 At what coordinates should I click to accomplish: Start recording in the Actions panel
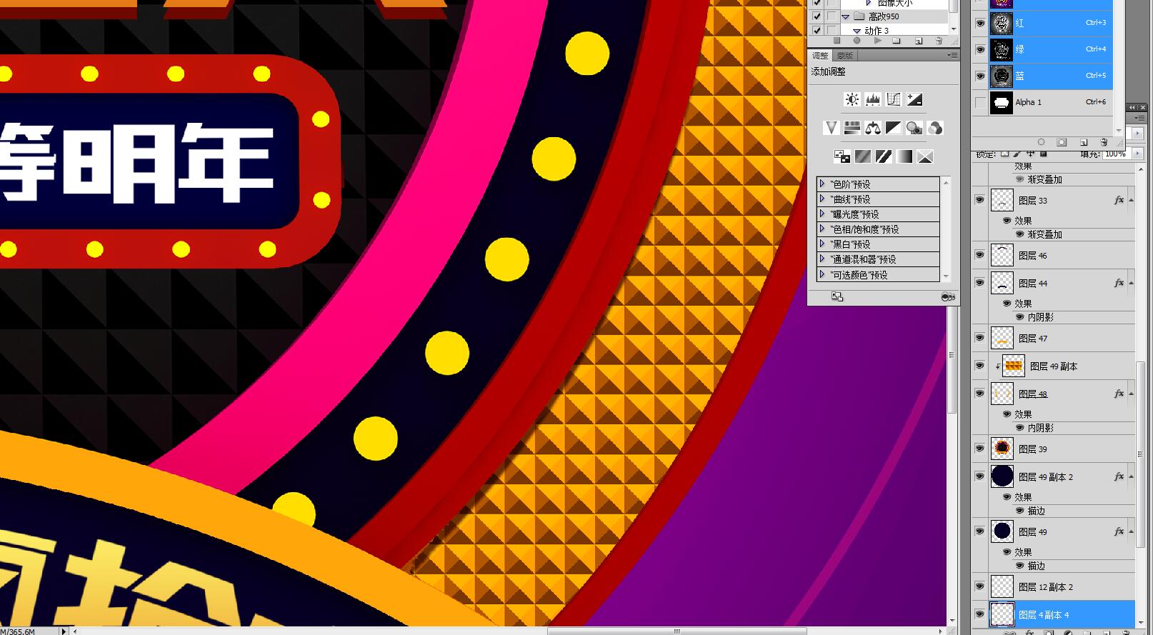(x=857, y=41)
